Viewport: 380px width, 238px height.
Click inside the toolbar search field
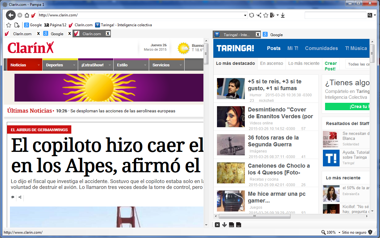pyautogui.click(x=335, y=15)
